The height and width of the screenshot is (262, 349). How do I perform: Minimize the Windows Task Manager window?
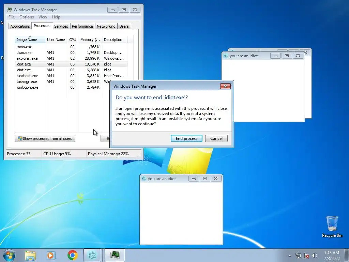click(112, 10)
